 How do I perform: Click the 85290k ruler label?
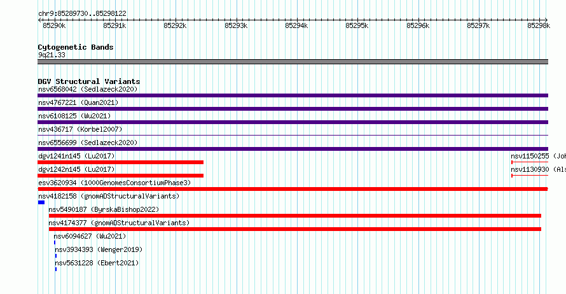pos(54,25)
